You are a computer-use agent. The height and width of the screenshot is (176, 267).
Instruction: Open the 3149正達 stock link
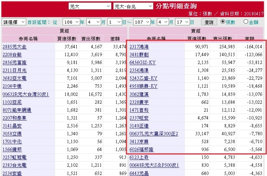tap(139, 126)
